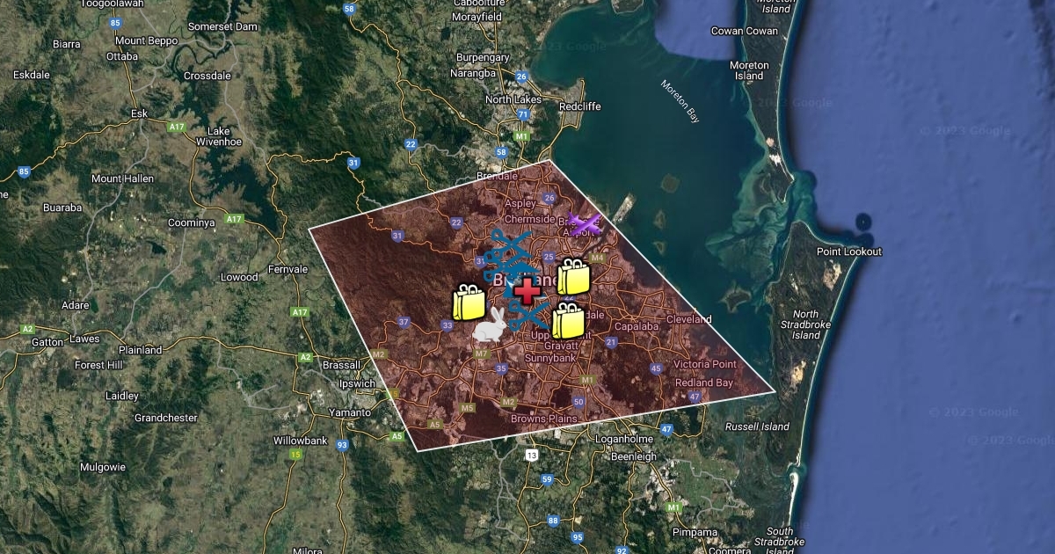Select the Victoria Point label
1055x554 pixels.
[x=703, y=364]
